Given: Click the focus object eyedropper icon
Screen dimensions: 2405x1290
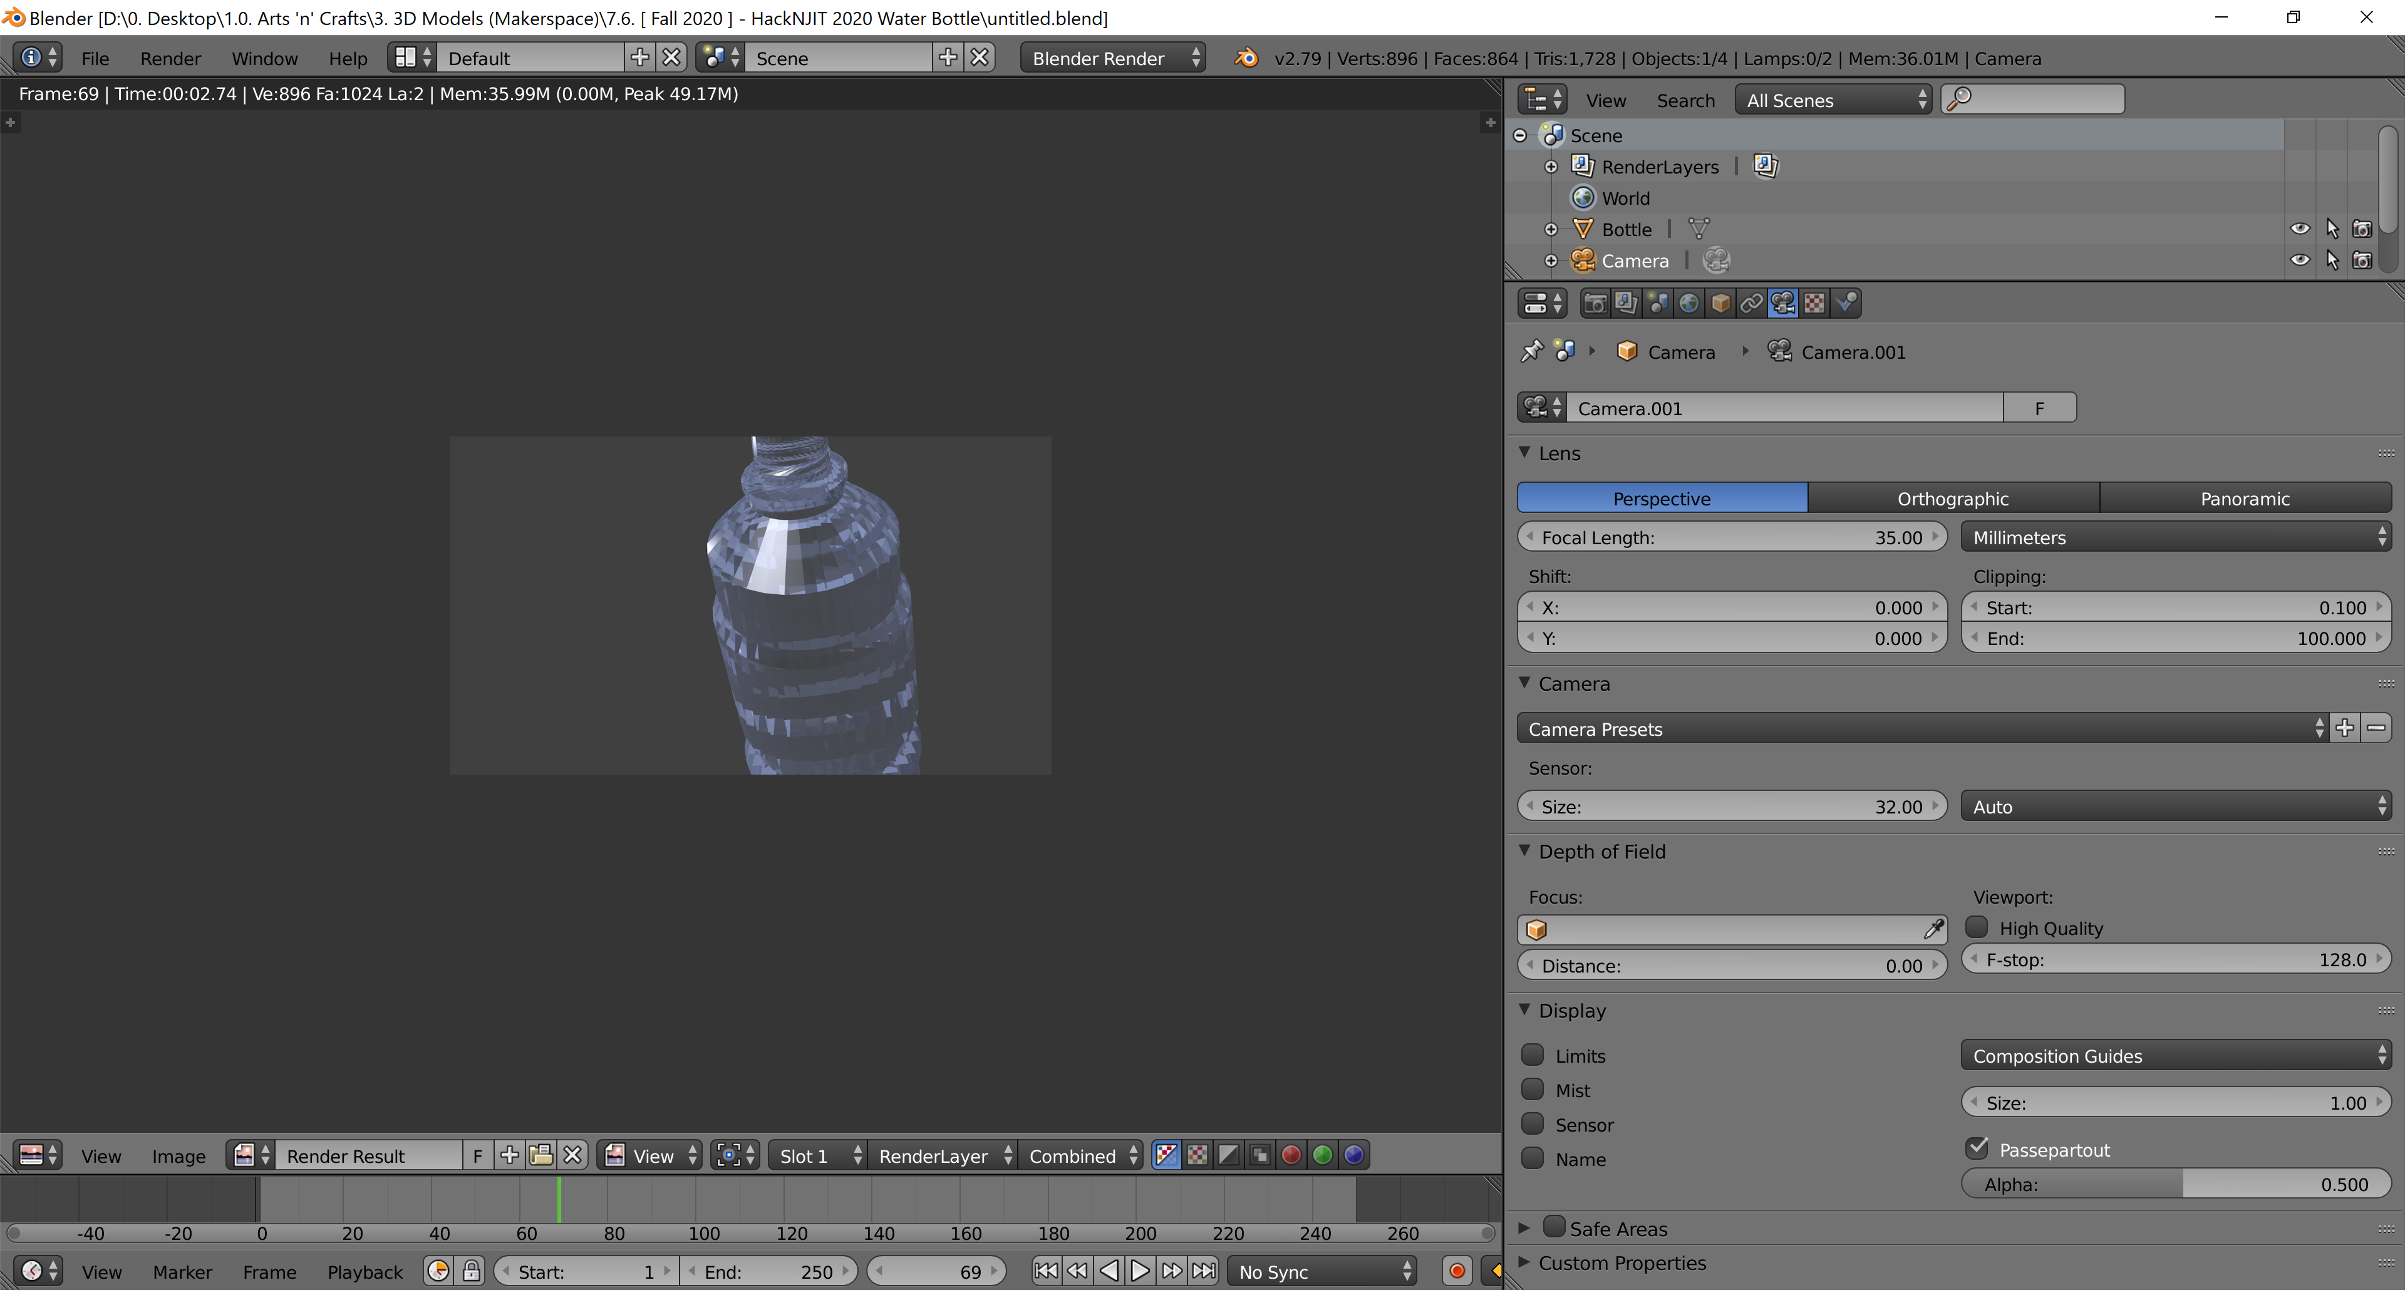Looking at the screenshot, I should (1933, 929).
